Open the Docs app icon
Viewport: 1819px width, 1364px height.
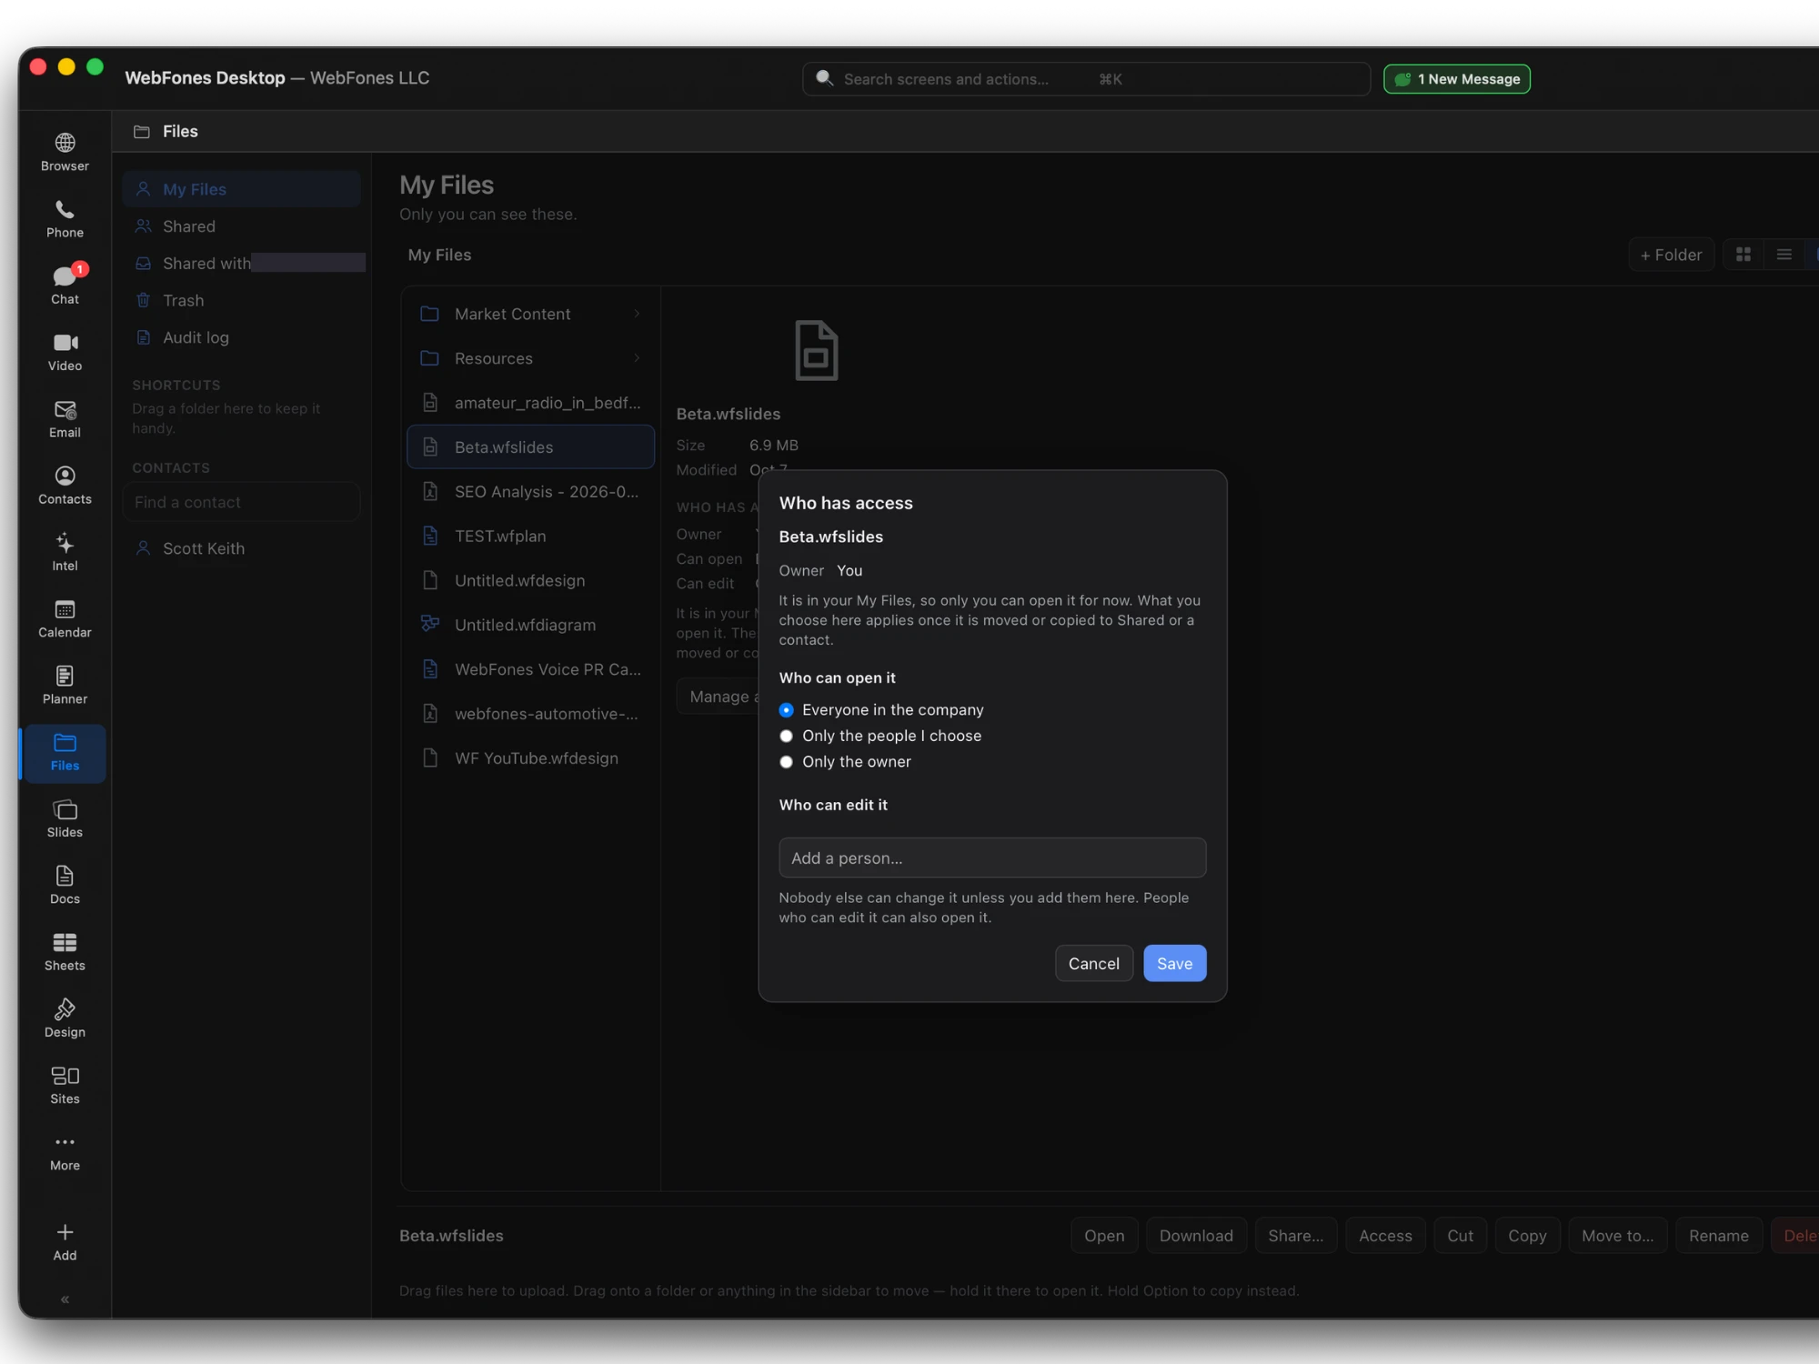[65, 885]
